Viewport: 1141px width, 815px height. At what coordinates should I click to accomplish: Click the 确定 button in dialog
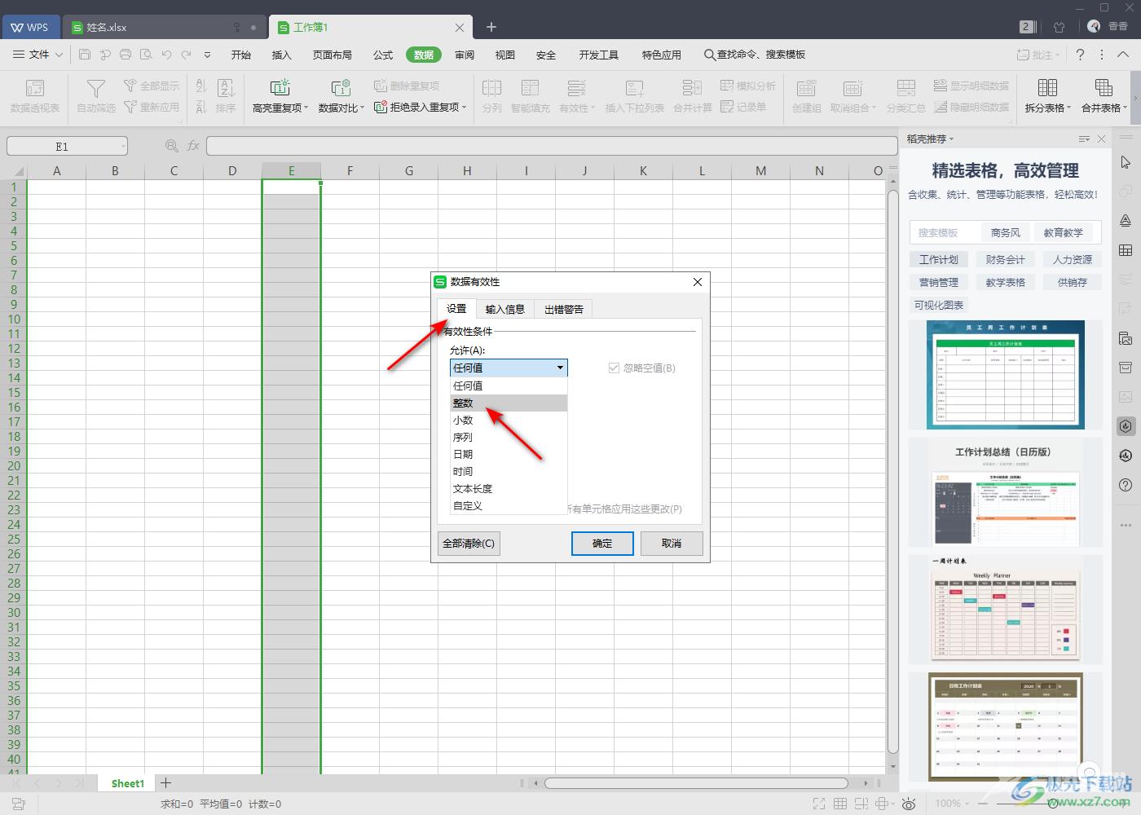pos(602,544)
